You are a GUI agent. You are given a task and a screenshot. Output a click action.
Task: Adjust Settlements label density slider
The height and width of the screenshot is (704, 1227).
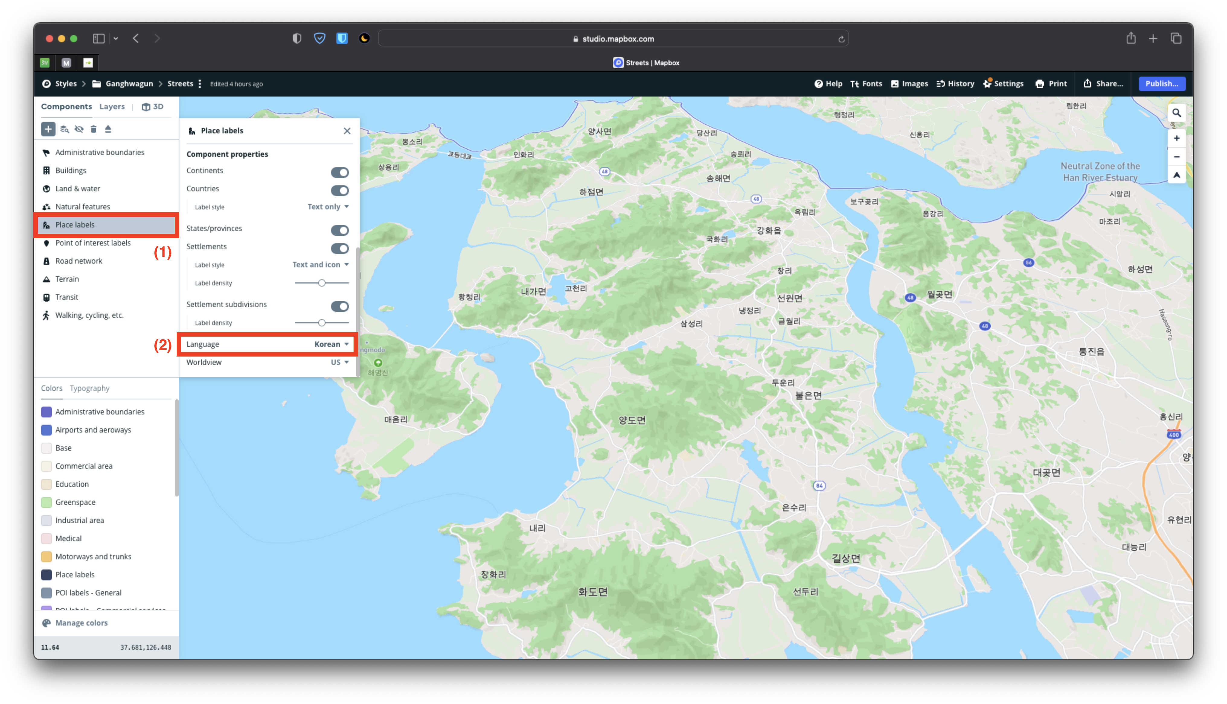tap(321, 283)
